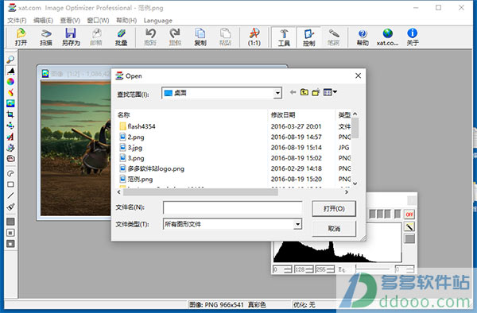477x313 pixels.
Task: Toggle the 控制 (Control) toolbar button
Action: pyautogui.click(x=308, y=37)
